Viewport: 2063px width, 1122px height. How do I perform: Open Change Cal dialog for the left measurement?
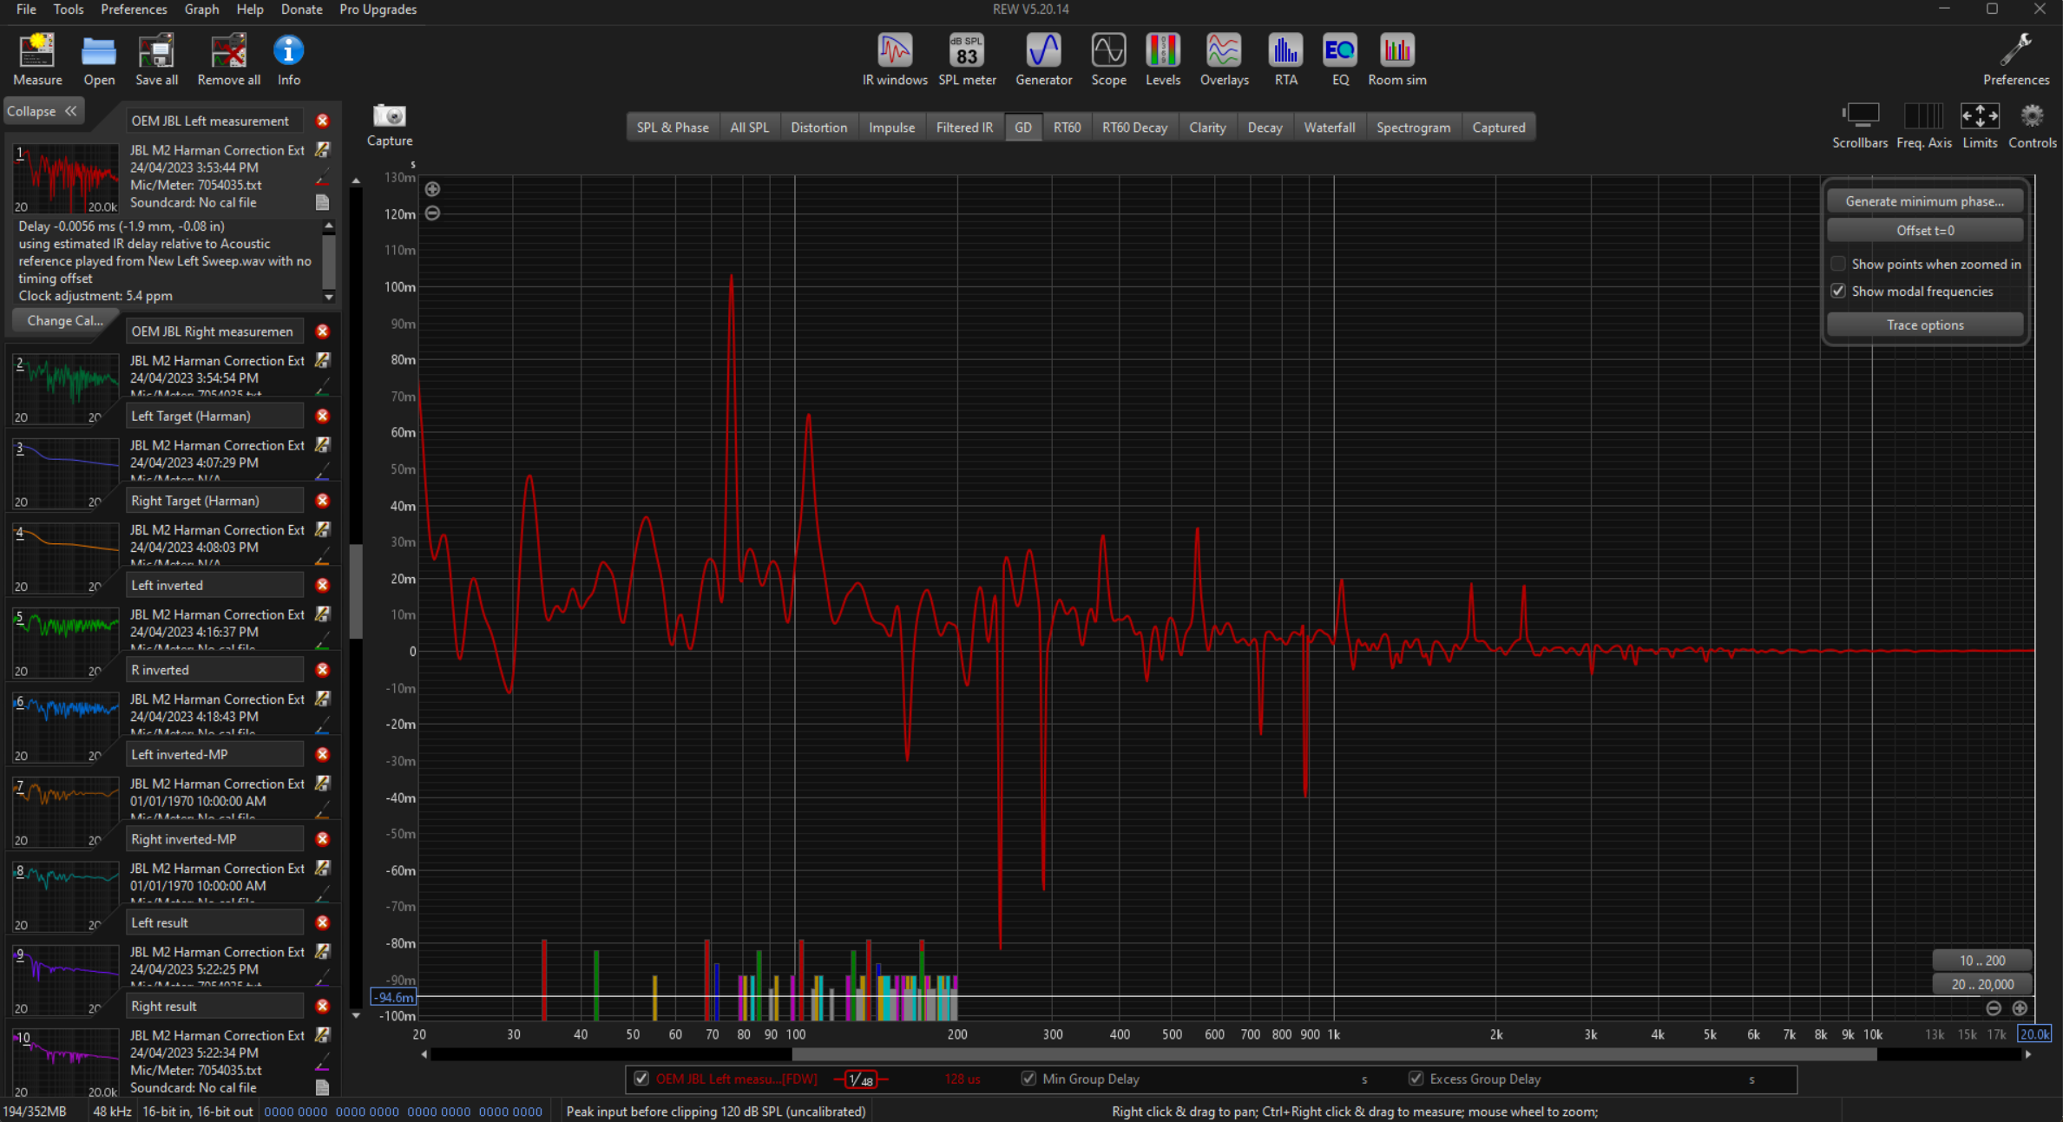63,320
